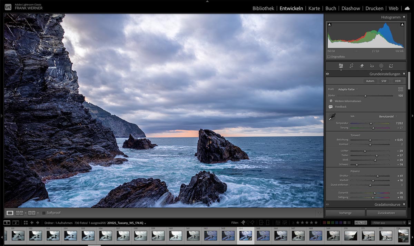Enable the Softproof checkbox
Viewport: 414px width, 246px height.
[44, 213]
